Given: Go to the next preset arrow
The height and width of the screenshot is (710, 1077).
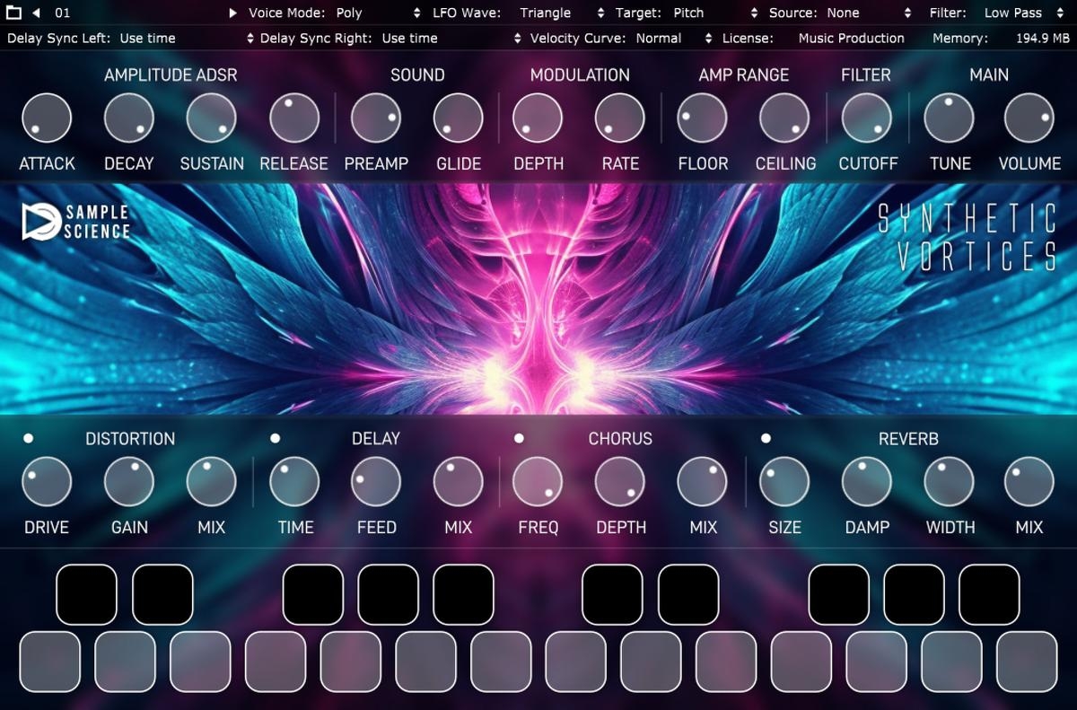Looking at the screenshot, I should tap(232, 13).
